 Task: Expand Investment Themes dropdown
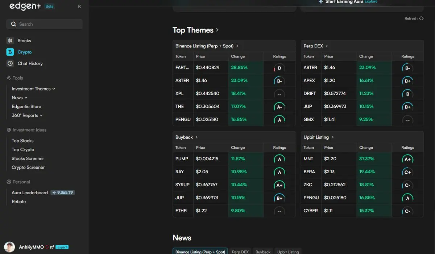click(33, 89)
